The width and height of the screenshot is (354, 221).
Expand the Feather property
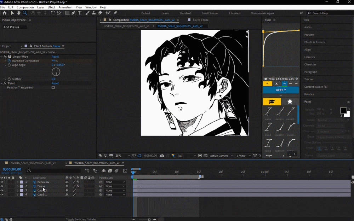tap(5, 79)
